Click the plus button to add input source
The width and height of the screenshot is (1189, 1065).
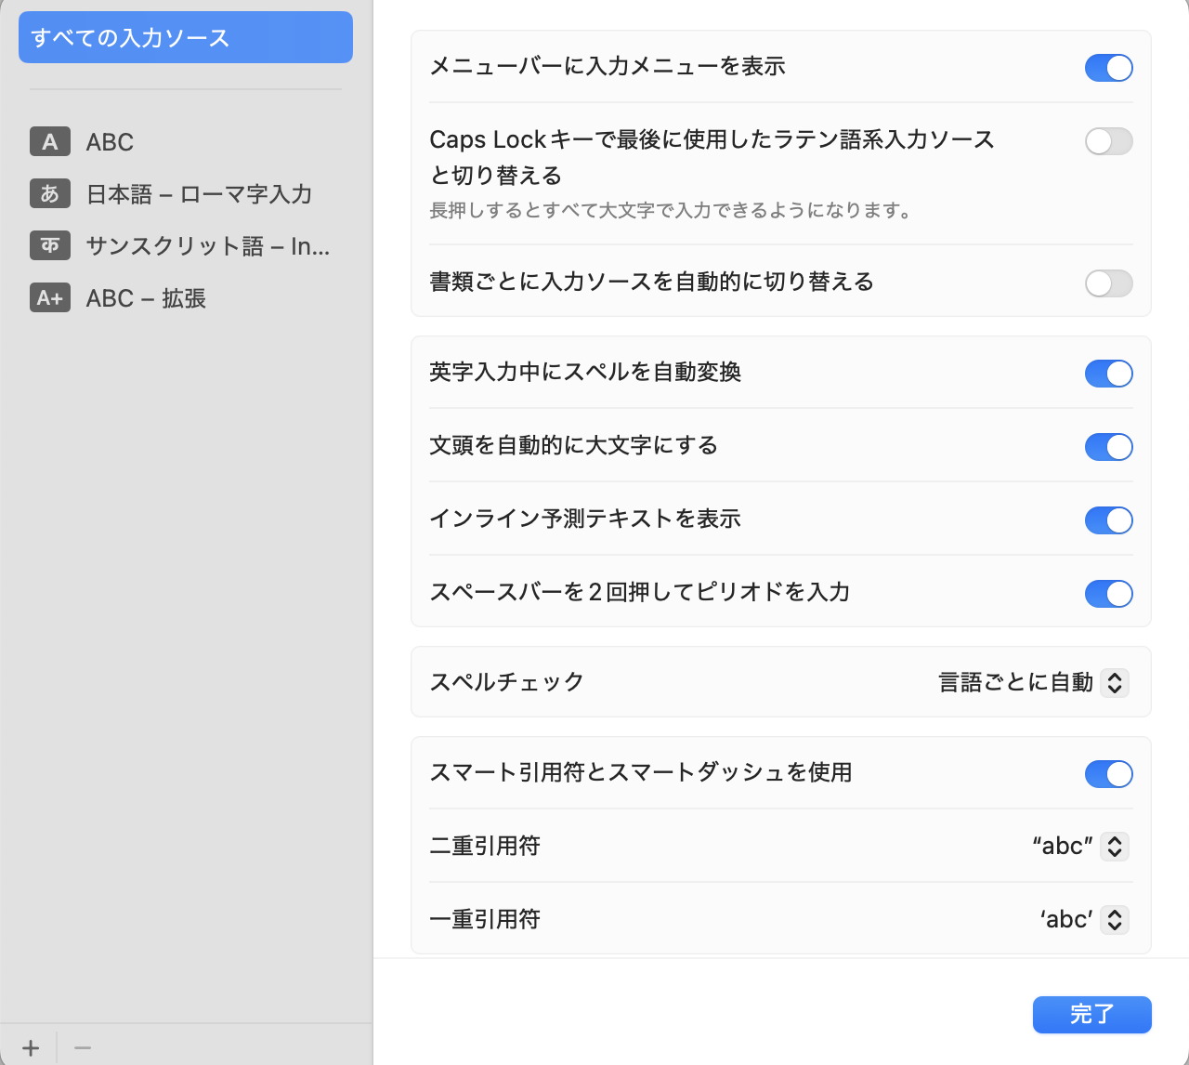[x=31, y=1048]
